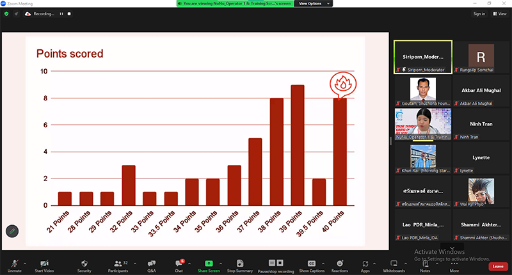Expand captions options arrow
Screen dimensions: 512x275
tap(323, 263)
